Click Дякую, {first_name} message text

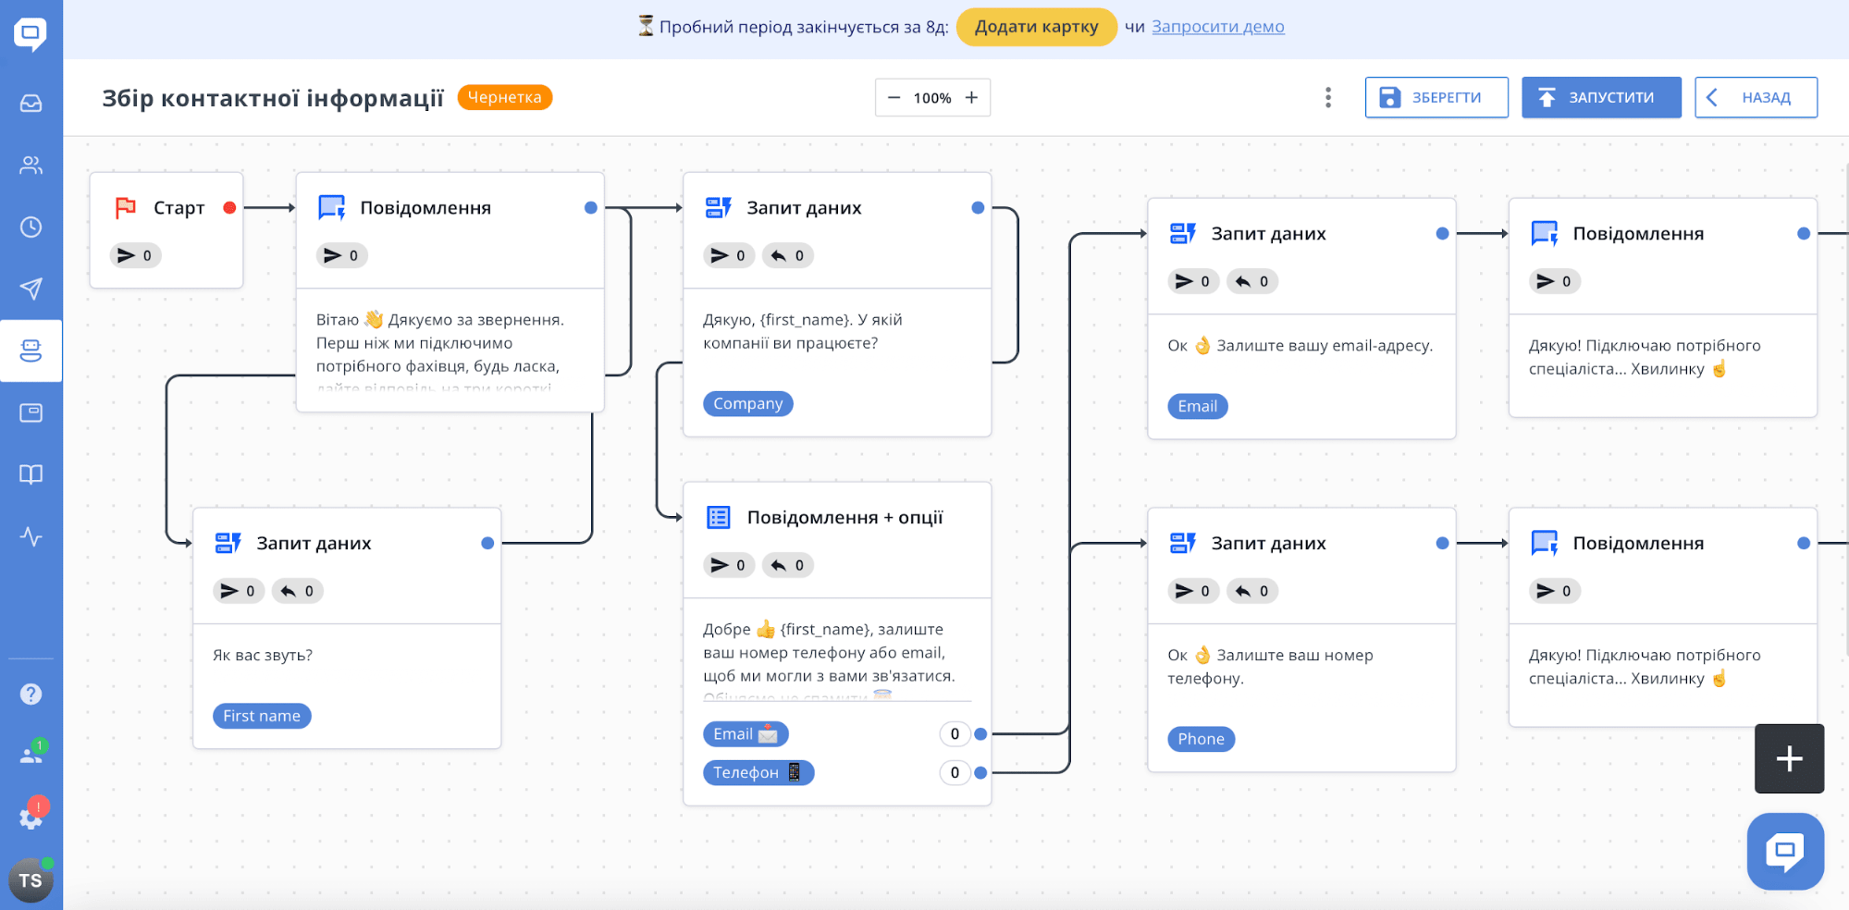(x=803, y=332)
